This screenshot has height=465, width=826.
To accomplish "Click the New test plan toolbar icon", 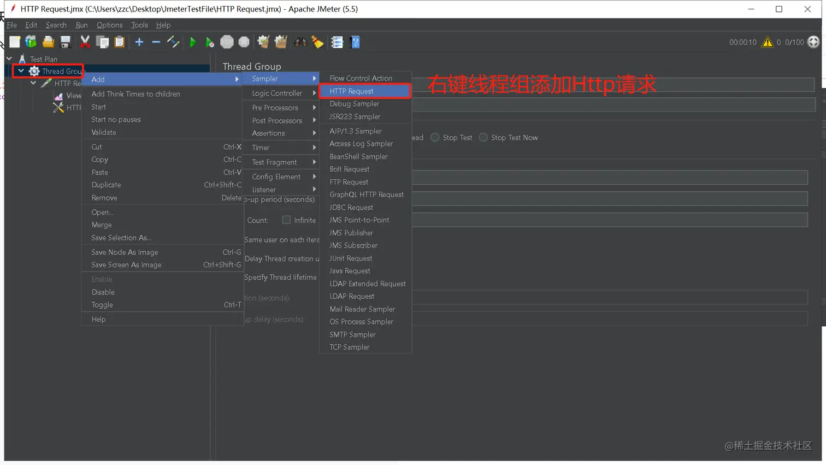I will click(15, 42).
